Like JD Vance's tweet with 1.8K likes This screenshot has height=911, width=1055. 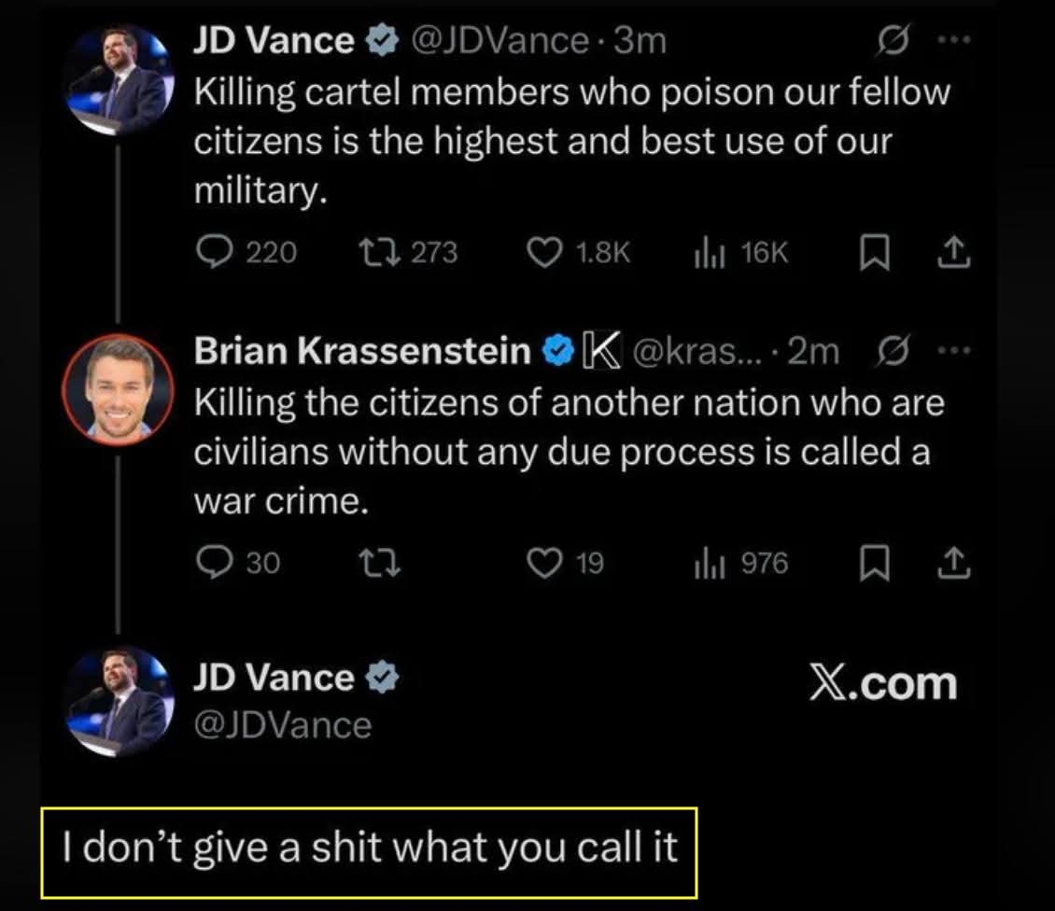pyautogui.click(x=544, y=253)
